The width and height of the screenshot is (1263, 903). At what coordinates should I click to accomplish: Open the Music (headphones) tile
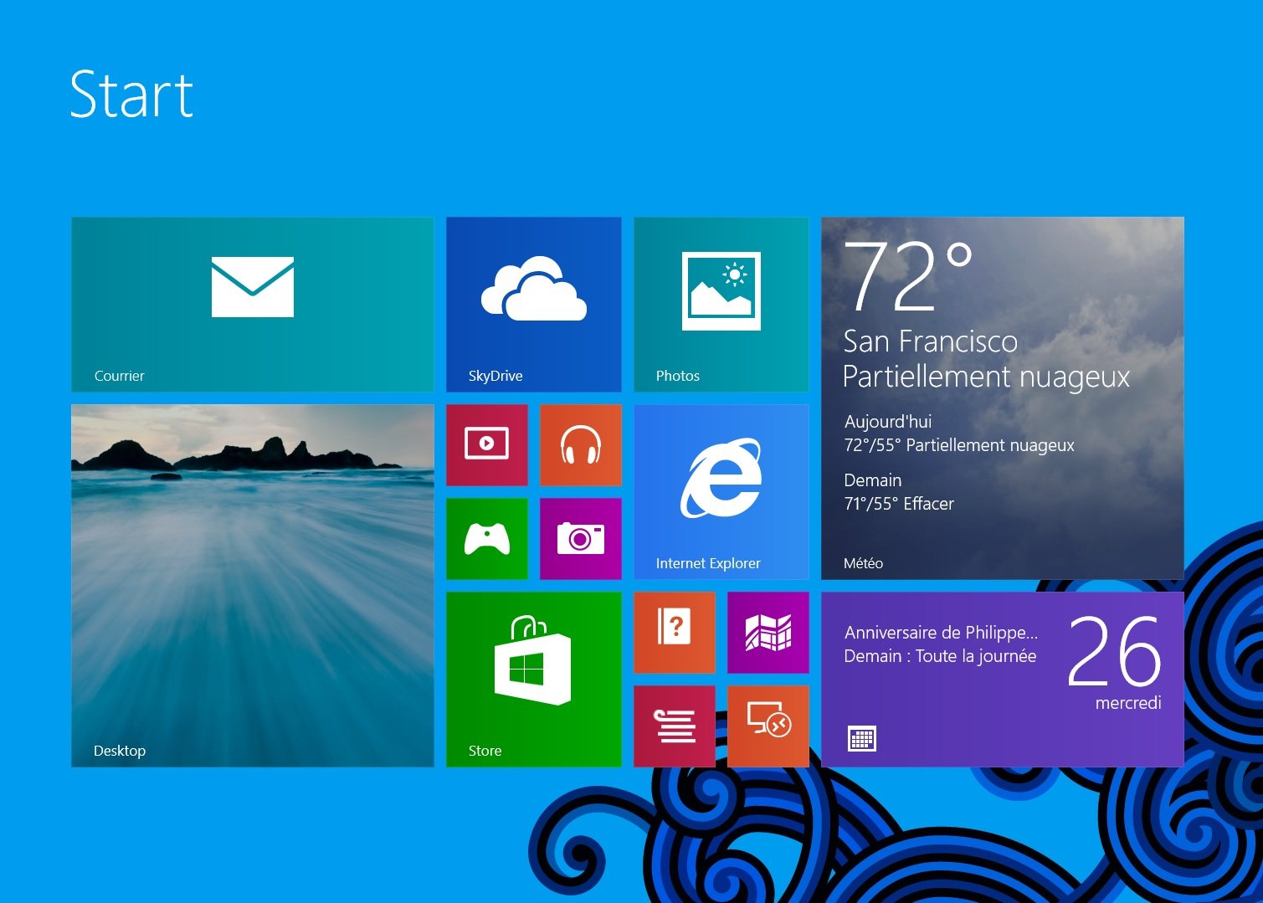click(581, 445)
